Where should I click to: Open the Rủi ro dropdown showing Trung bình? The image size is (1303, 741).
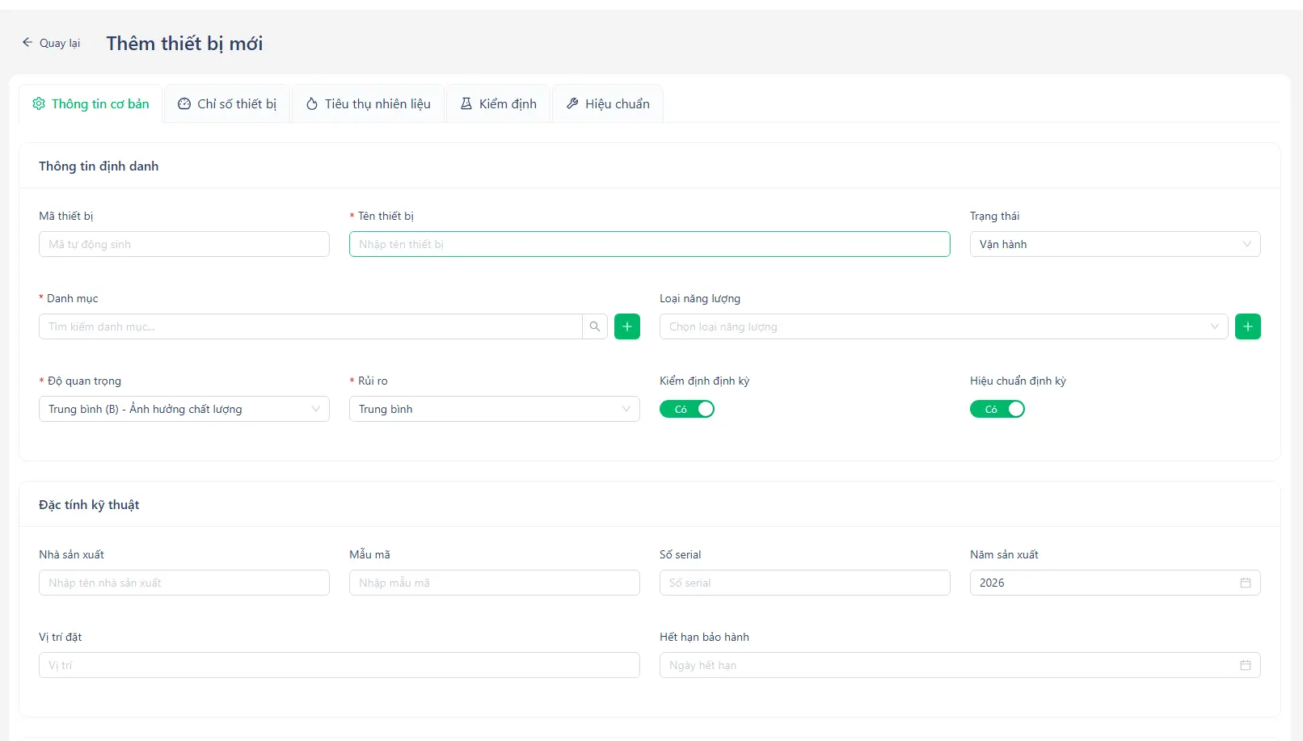(x=495, y=409)
